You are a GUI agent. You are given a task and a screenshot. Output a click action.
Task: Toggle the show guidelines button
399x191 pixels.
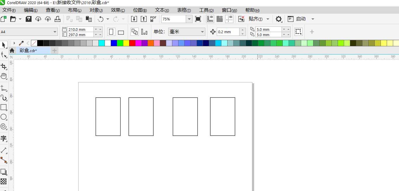[229, 19]
